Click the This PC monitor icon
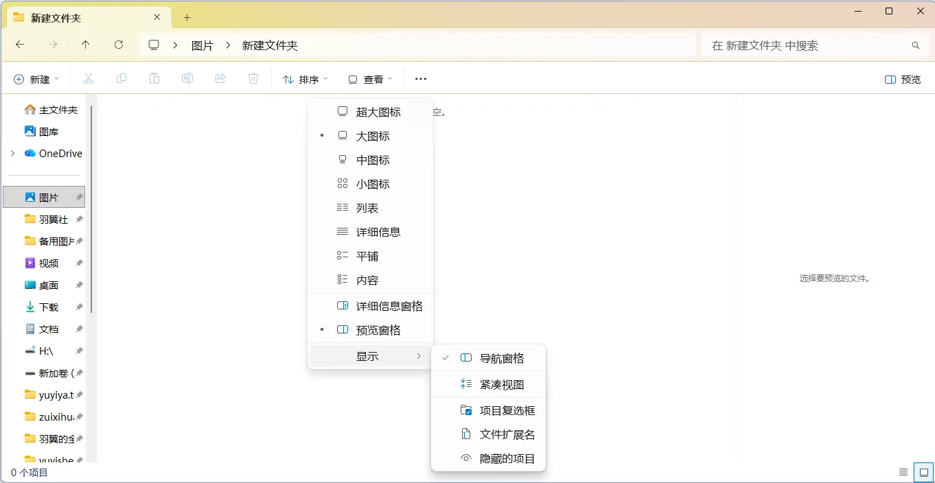This screenshot has width=935, height=483. [x=154, y=45]
